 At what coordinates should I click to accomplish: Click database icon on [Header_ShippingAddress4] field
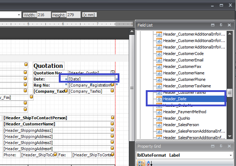coord(112,148)
